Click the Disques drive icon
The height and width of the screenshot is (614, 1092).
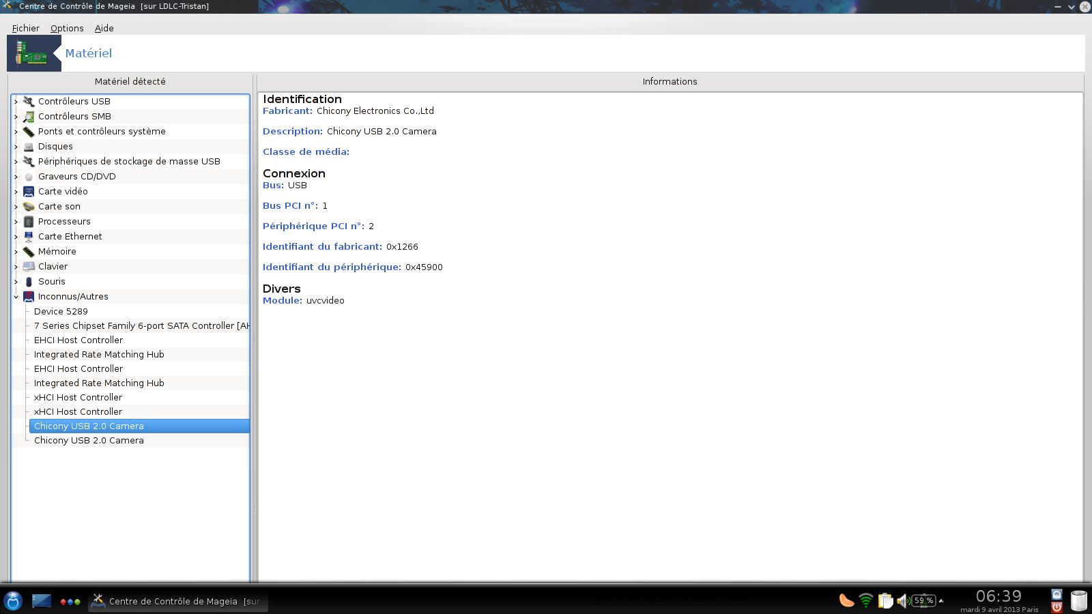click(29, 147)
